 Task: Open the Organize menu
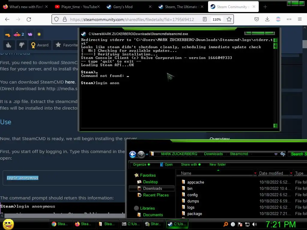coord(142,164)
